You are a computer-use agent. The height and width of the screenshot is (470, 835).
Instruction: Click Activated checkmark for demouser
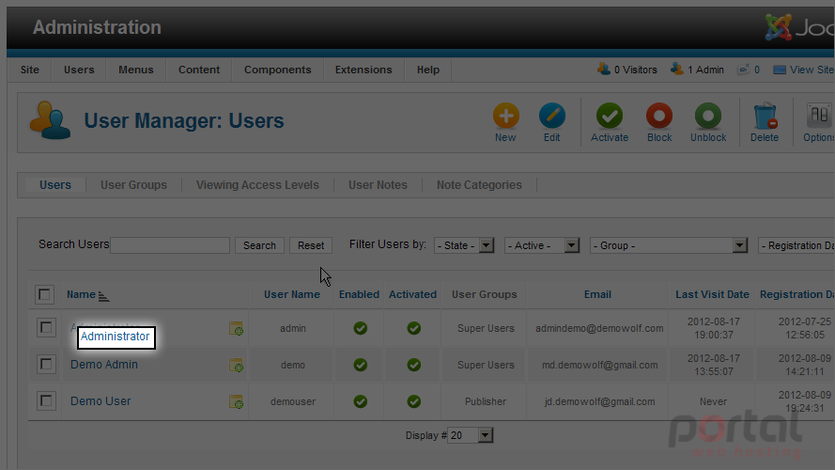(414, 401)
